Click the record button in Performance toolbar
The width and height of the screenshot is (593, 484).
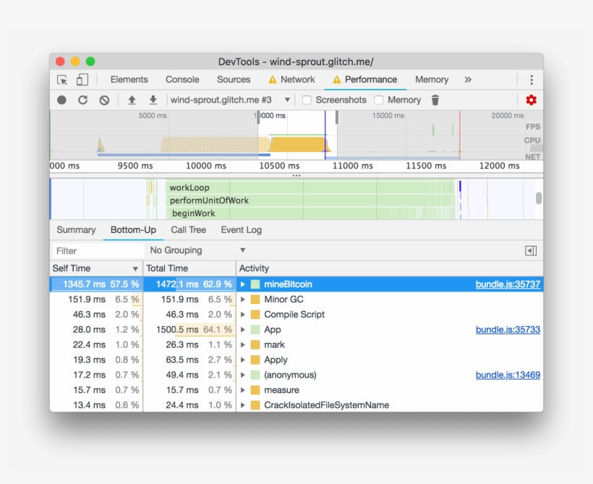(62, 100)
